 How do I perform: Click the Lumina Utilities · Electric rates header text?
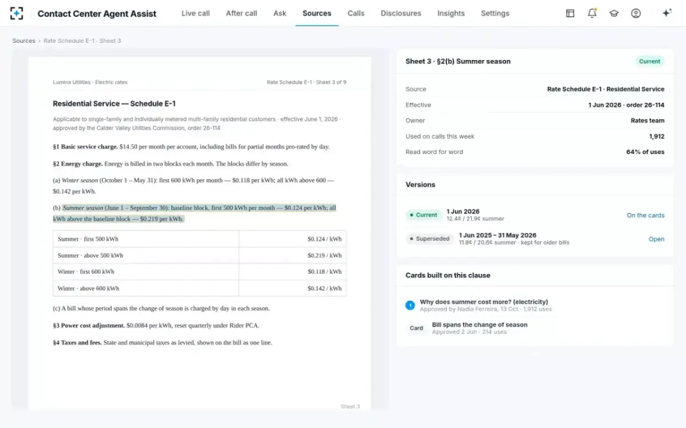pyautogui.click(x=90, y=82)
